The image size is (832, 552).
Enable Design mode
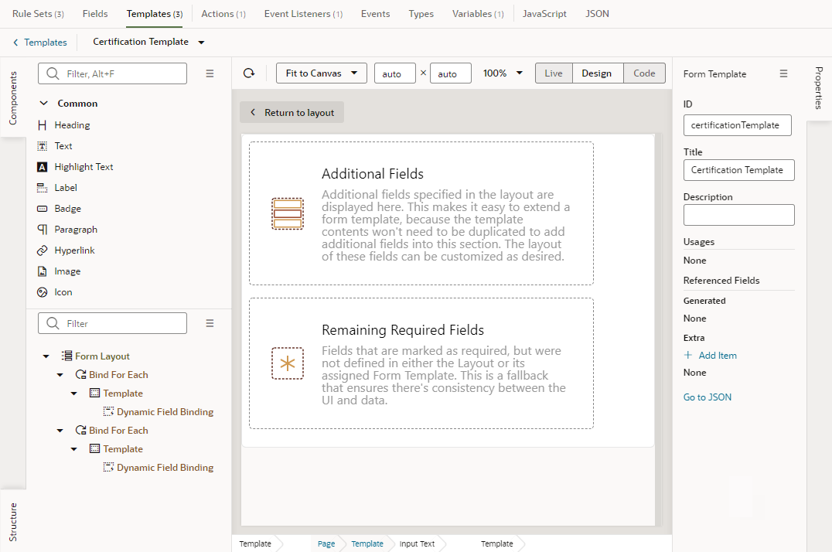click(597, 72)
